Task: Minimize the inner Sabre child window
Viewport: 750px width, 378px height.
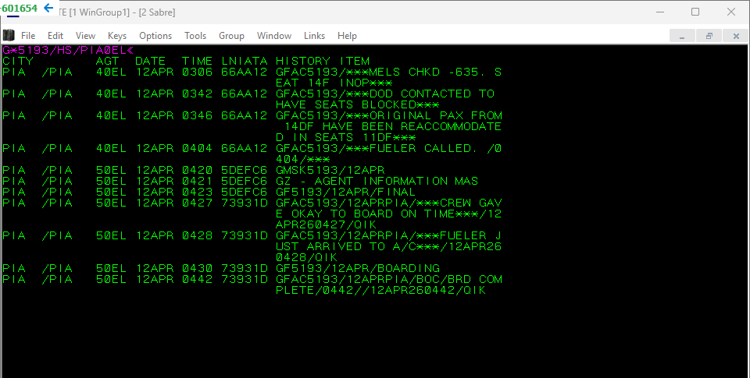Action: click(x=683, y=36)
